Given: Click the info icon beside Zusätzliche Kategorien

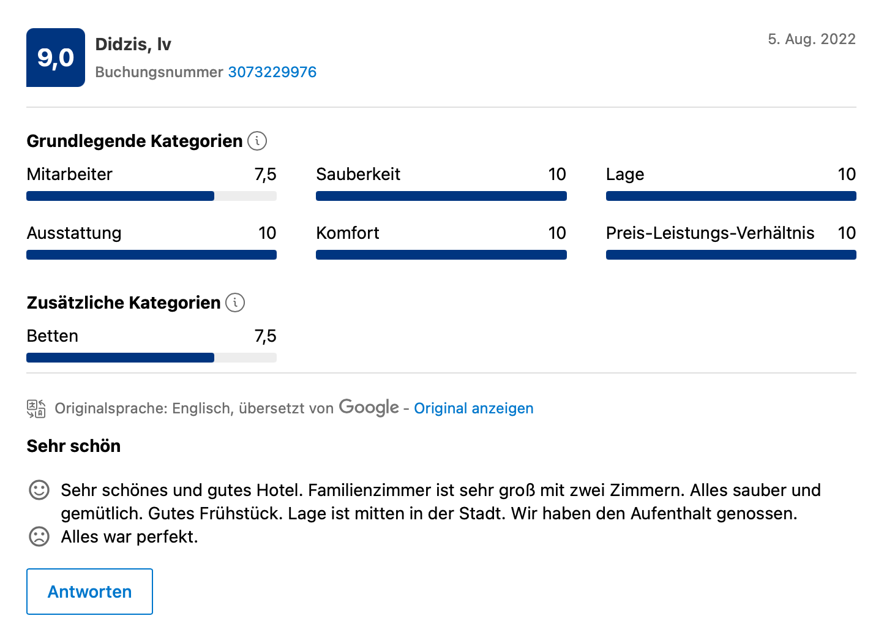Looking at the screenshot, I should (x=235, y=303).
